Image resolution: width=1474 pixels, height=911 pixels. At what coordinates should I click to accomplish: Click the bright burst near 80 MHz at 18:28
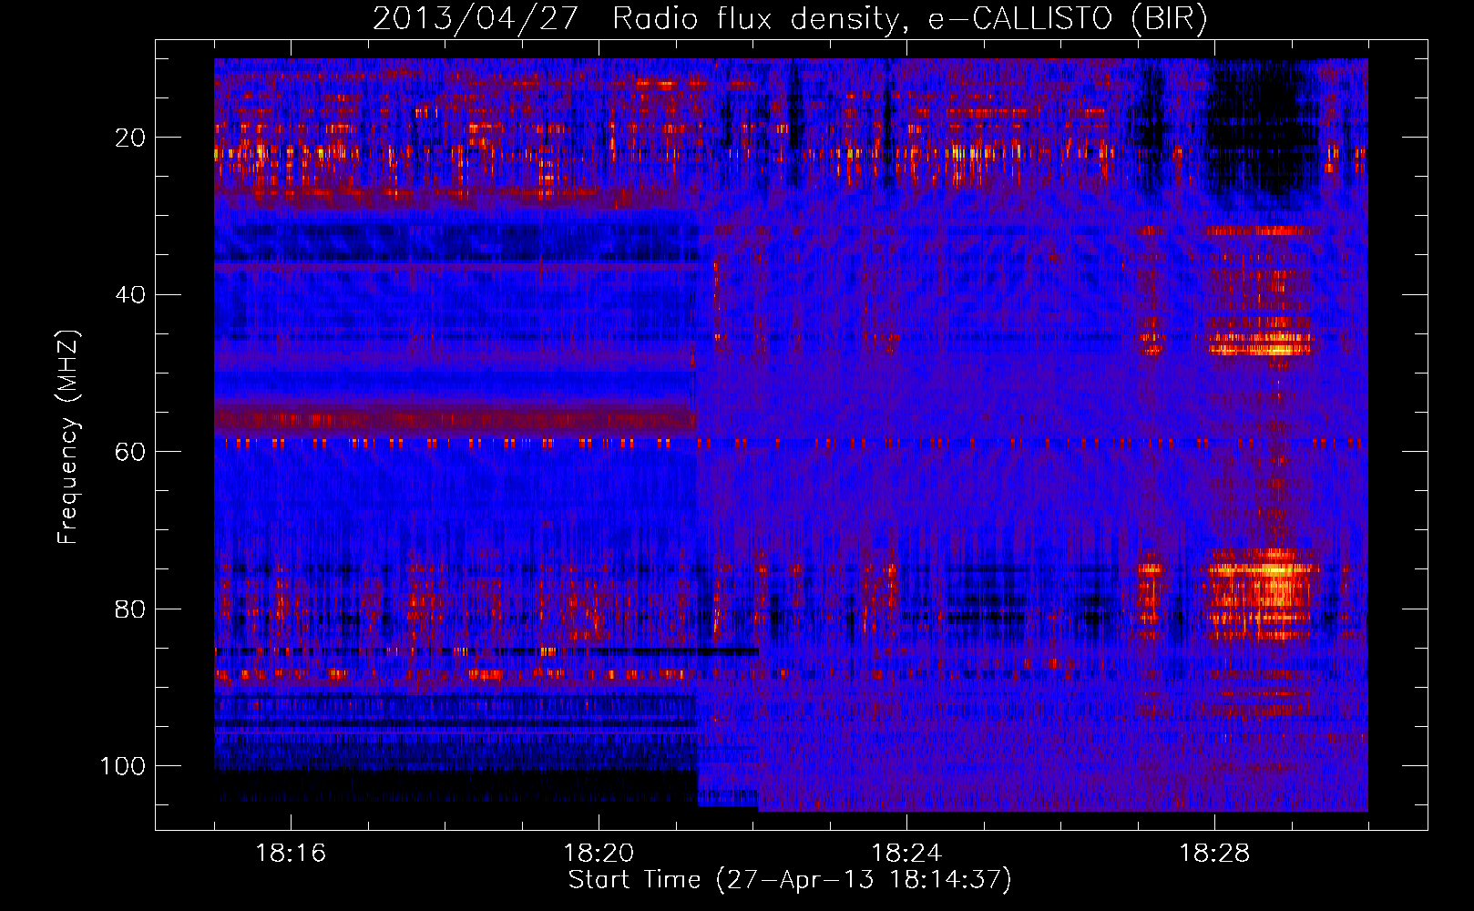click(x=1264, y=594)
